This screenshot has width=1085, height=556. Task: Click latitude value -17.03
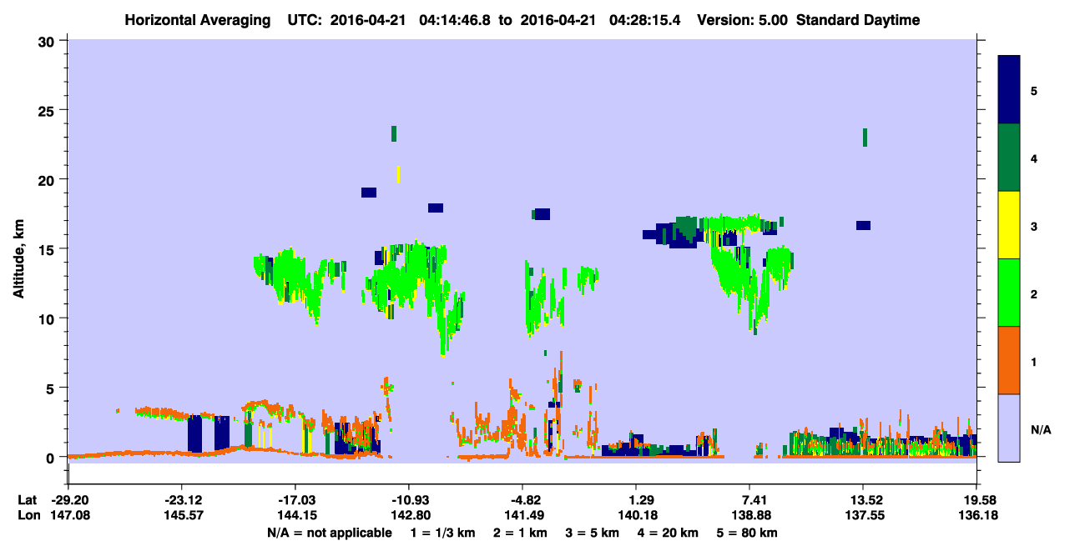pyautogui.click(x=295, y=500)
